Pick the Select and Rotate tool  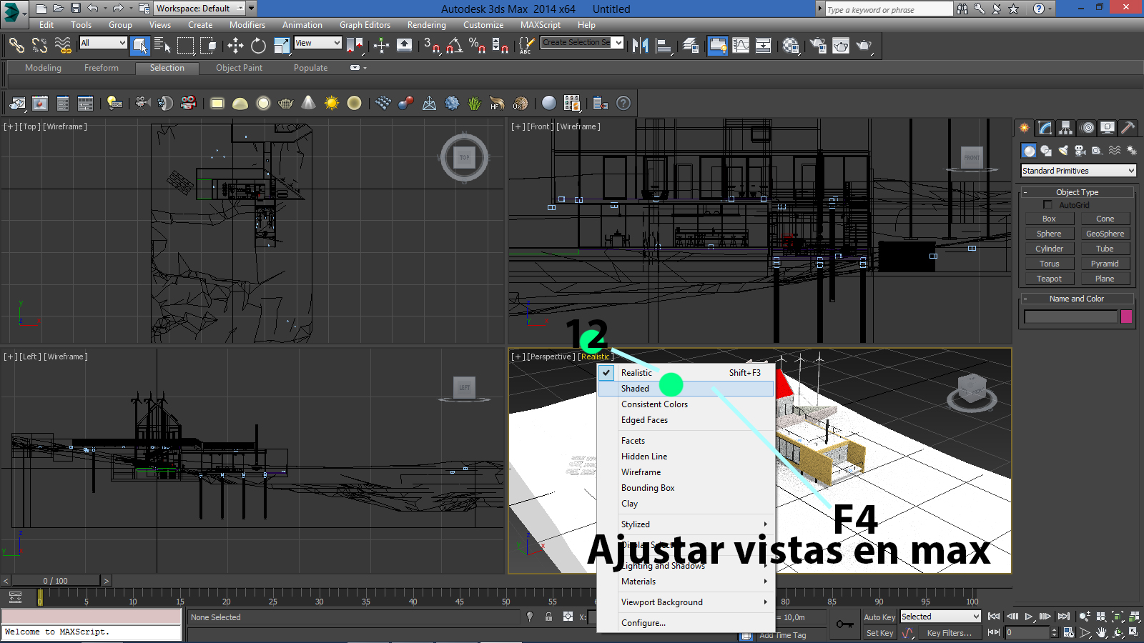[258, 46]
